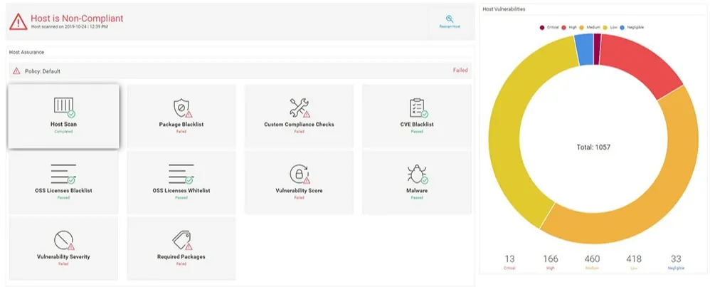
Task: Open the CVE Blacklist card label
Action: (x=417, y=124)
